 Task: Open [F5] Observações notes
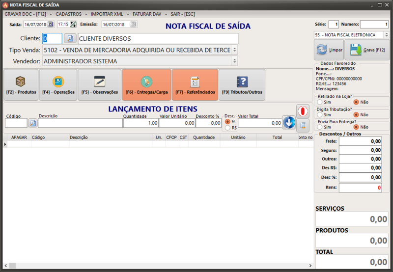click(x=99, y=85)
